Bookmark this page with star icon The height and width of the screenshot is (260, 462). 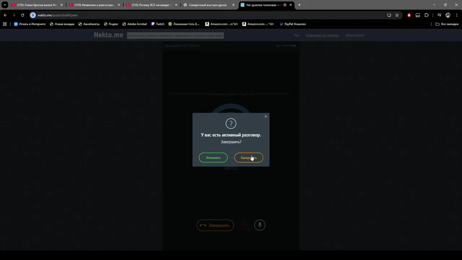pyautogui.click(x=397, y=15)
